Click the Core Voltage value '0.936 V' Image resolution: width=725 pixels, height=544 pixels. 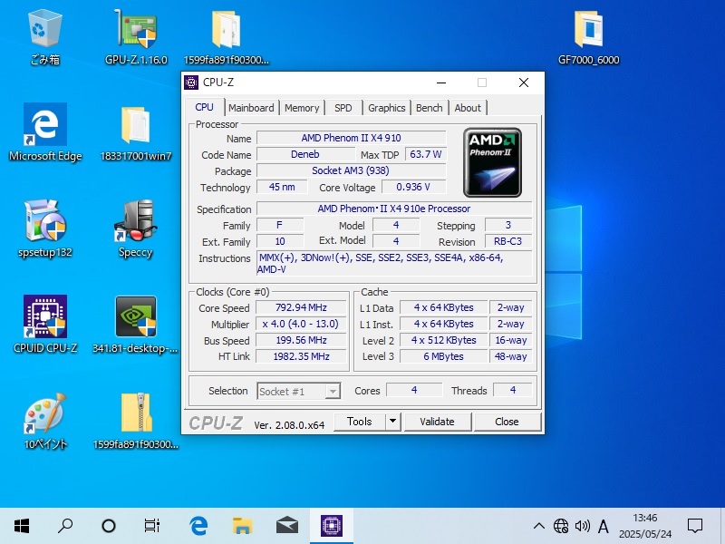click(x=413, y=187)
